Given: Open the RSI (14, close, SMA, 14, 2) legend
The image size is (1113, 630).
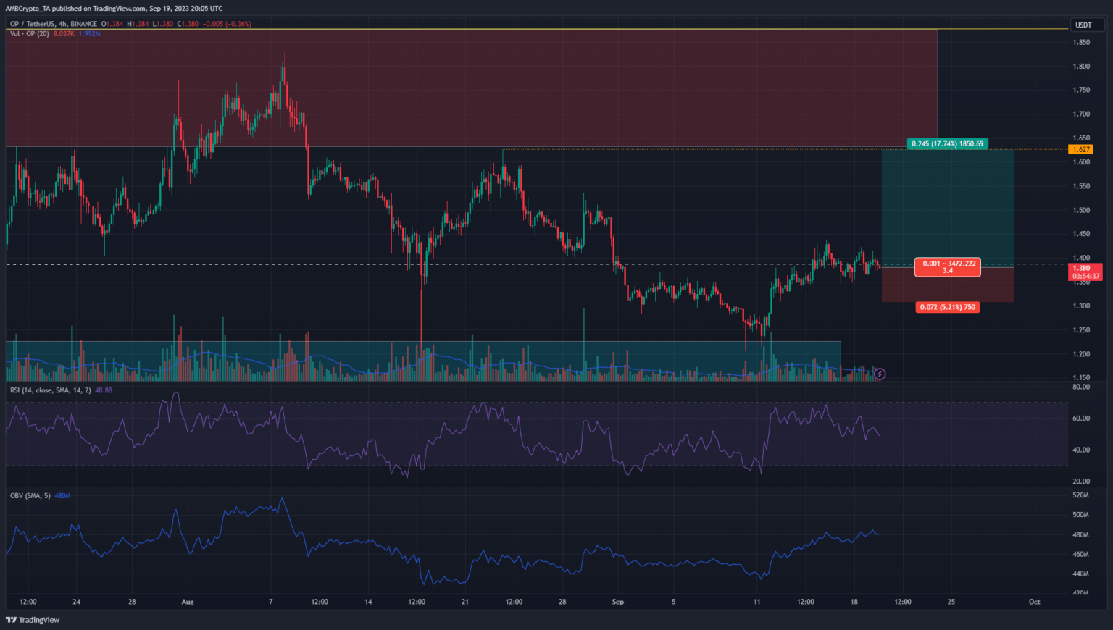Looking at the screenshot, I should [51, 390].
